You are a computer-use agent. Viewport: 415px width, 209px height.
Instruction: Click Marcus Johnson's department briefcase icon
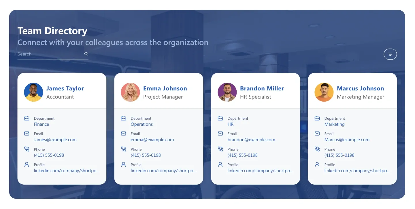click(317, 118)
